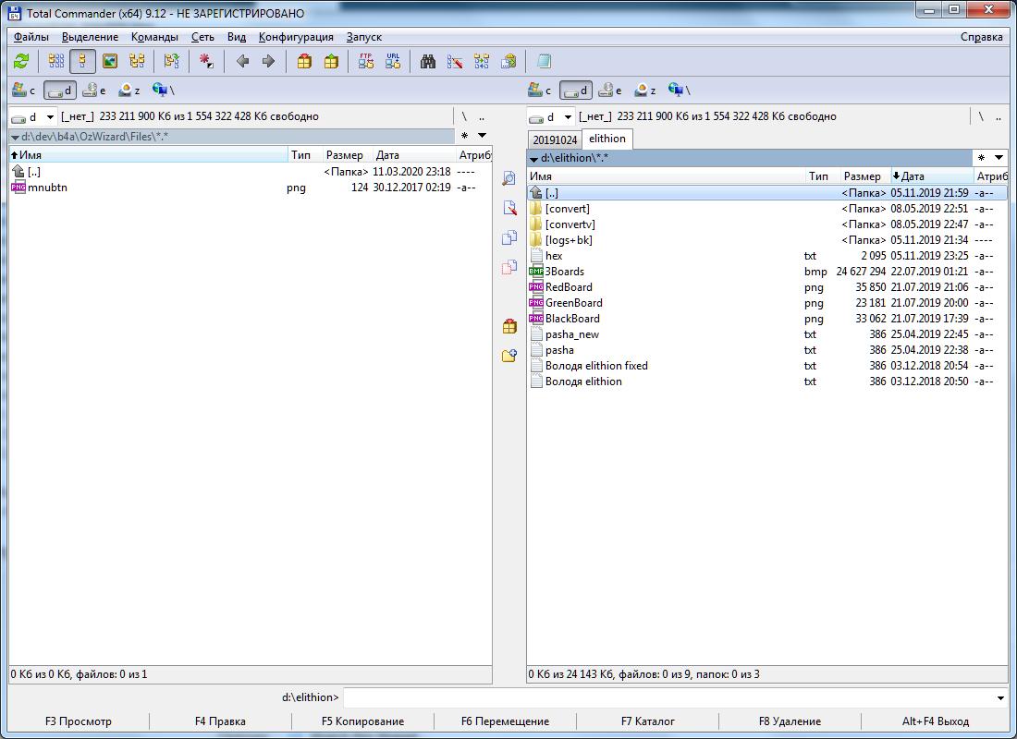Go back with the left arrow icon

pyautogui.click(x=242, y=62)
